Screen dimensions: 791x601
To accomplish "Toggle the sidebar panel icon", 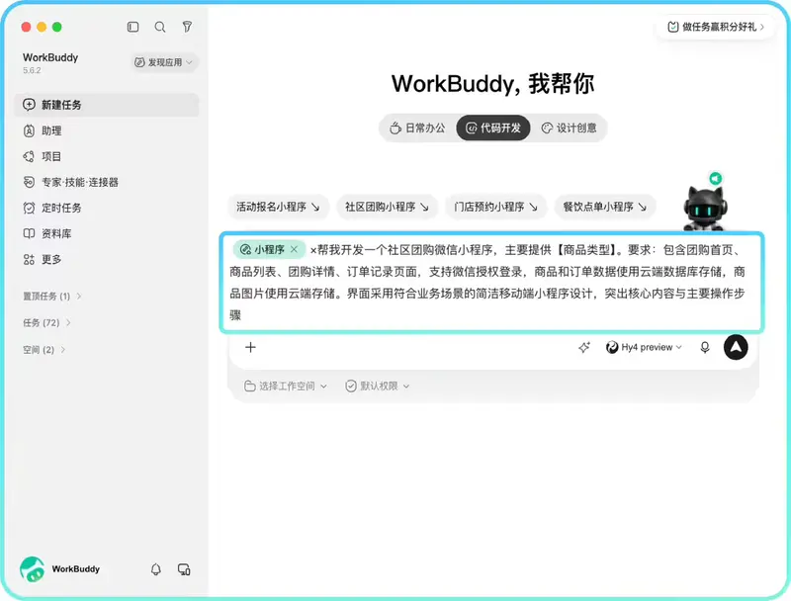I will tap(132, 27).
